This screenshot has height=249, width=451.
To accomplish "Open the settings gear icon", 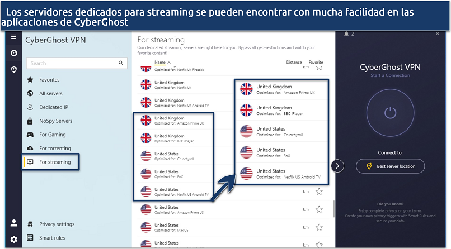I will (13, 239).
